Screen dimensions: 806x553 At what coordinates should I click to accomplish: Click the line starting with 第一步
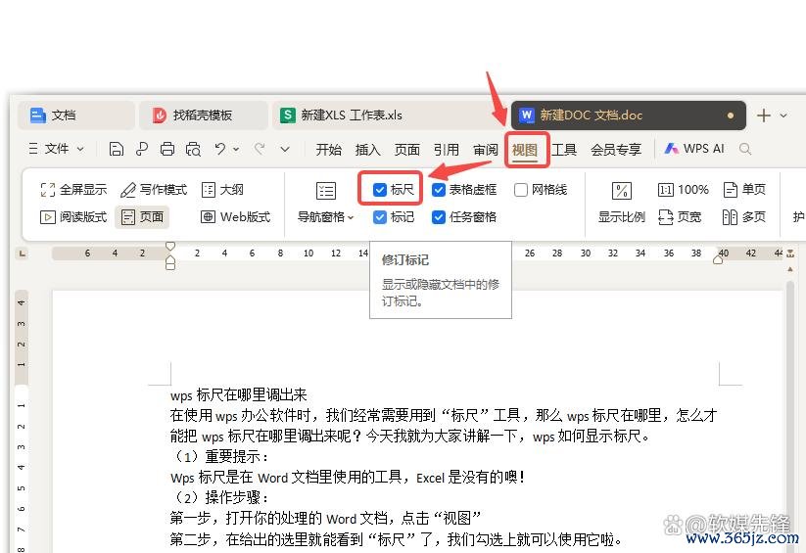point(326,518)
